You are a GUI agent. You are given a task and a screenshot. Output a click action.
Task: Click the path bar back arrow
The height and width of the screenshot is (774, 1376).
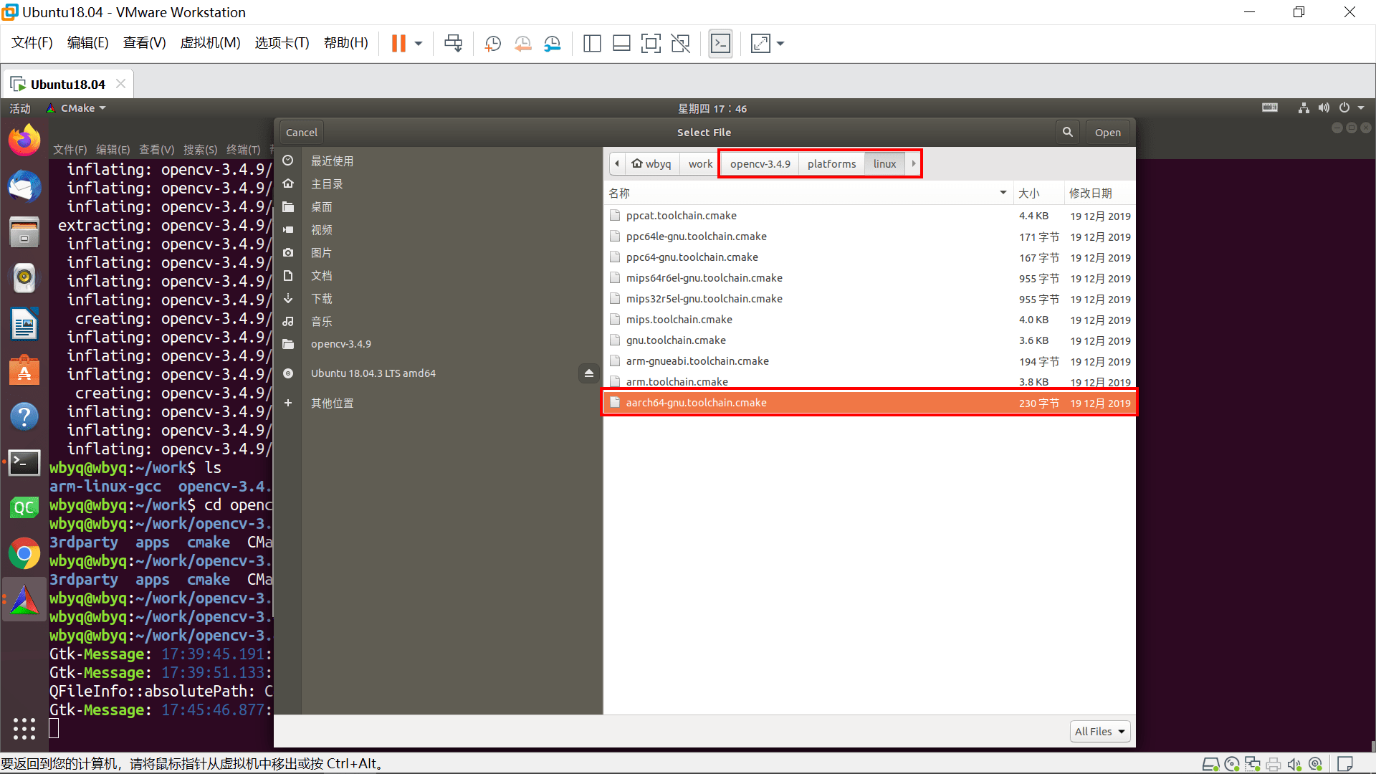616,164
